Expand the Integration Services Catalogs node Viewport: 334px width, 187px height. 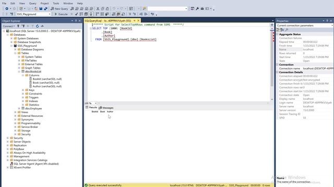[8, 160]
